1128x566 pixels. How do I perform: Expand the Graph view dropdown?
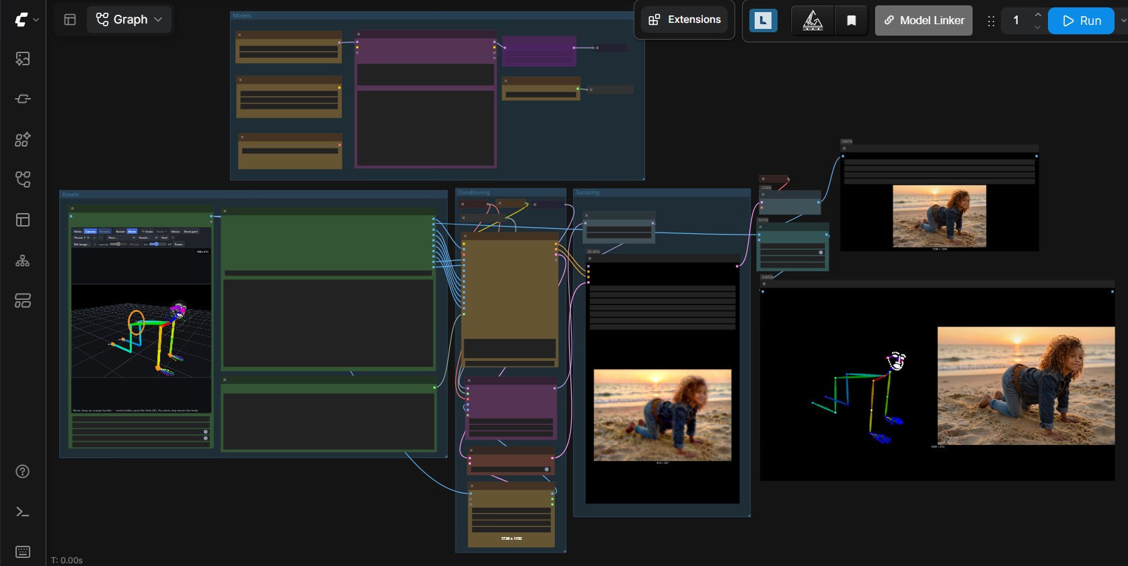tap(129, 19)
